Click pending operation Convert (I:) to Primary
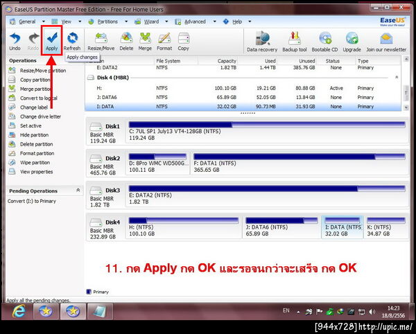 32,201
